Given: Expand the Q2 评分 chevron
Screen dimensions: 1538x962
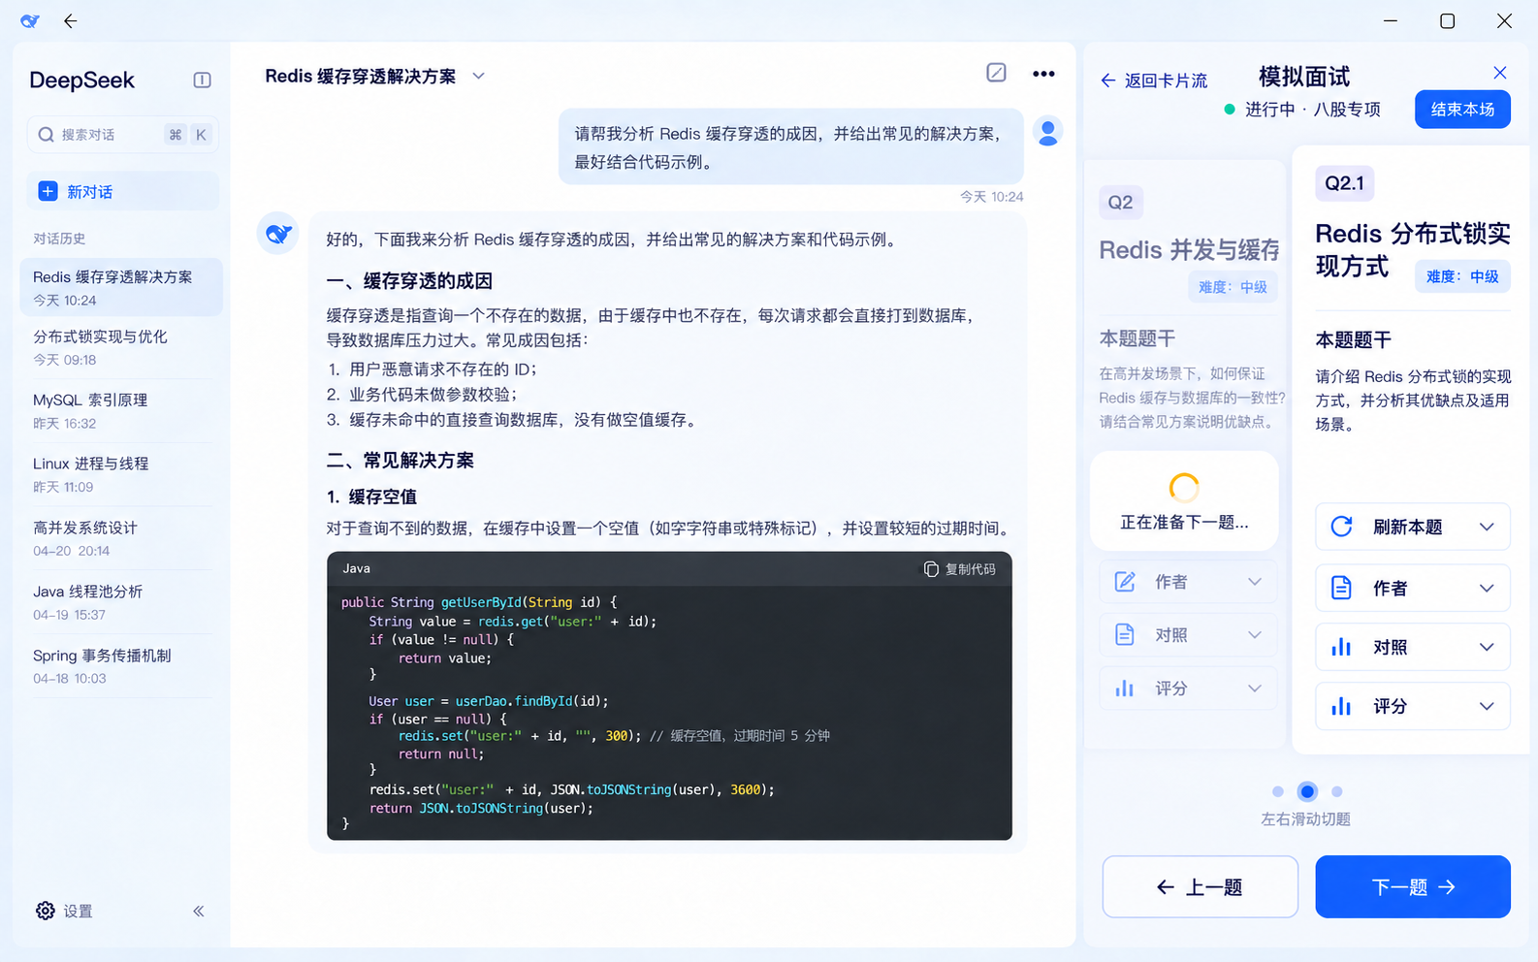Looking at the screenshot, I should point(1255,689).
